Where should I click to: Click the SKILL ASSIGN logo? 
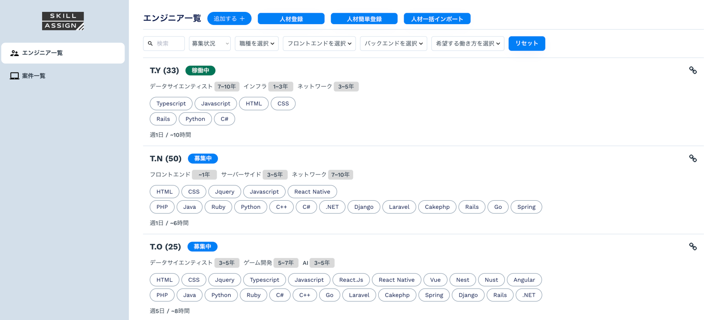63,21
